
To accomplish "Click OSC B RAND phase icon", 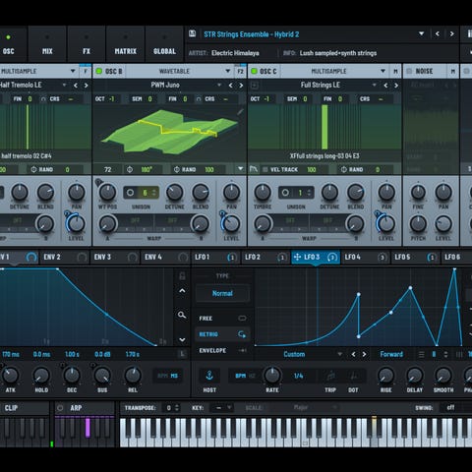I will [177, 169].
